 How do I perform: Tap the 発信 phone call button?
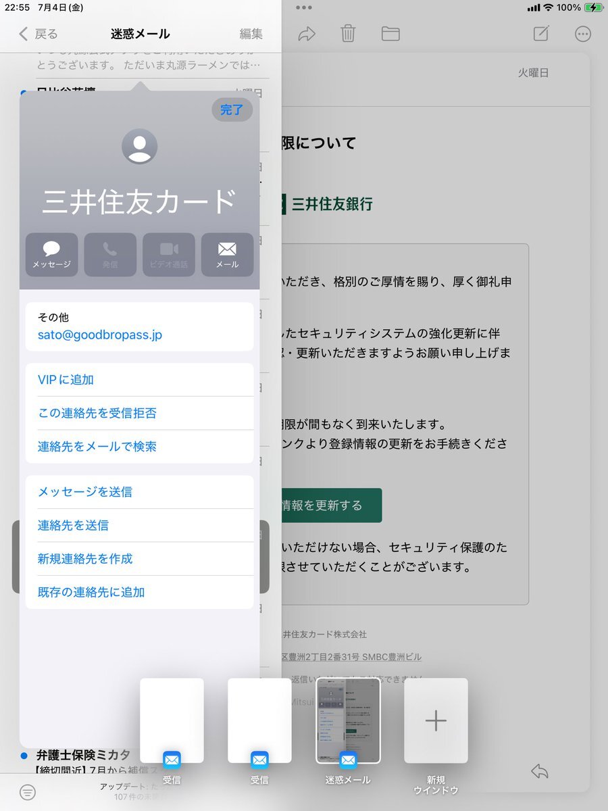(110, 255)
